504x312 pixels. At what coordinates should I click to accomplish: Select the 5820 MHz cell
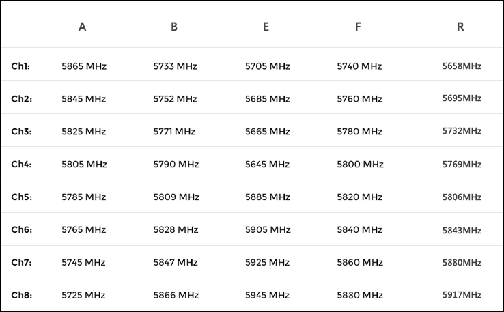(359, 197)
